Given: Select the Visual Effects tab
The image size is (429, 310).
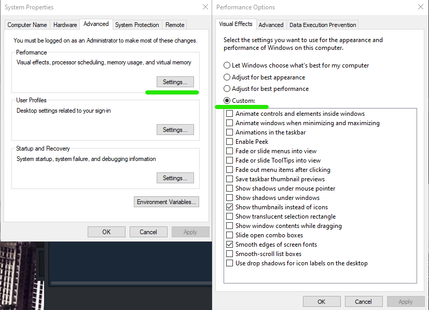Looking at the screenshot, I should click(236, 24).
